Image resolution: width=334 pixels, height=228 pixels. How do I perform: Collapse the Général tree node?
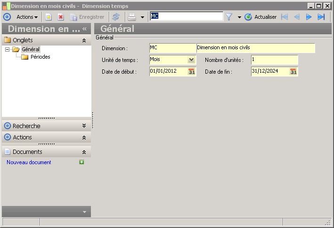coord(7,49)
